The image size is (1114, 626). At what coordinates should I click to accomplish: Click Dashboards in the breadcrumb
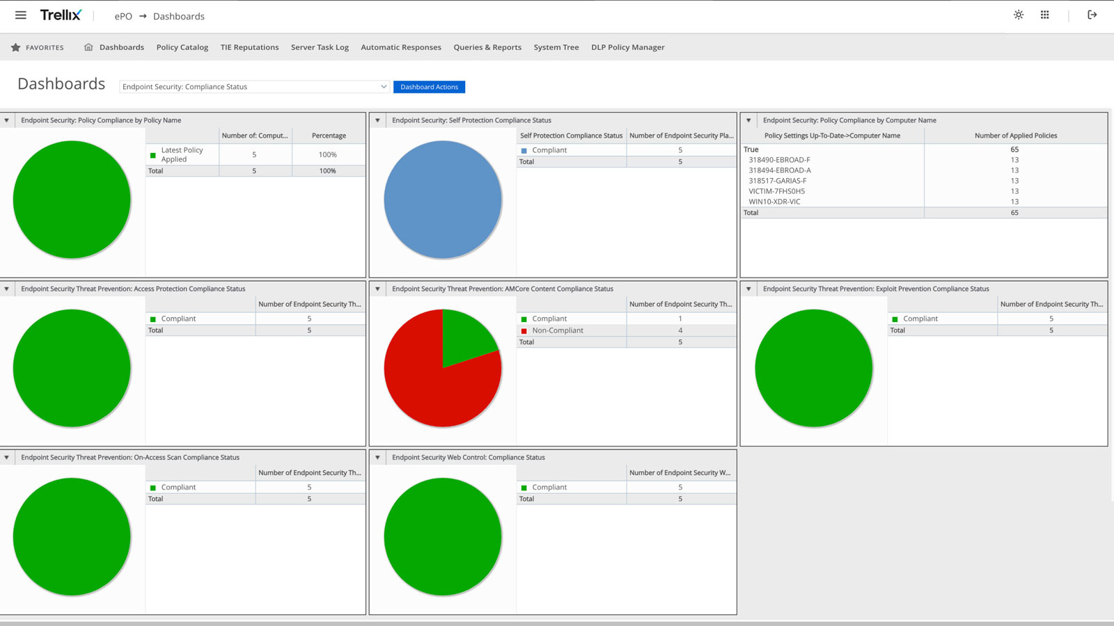tap(179, 16)
